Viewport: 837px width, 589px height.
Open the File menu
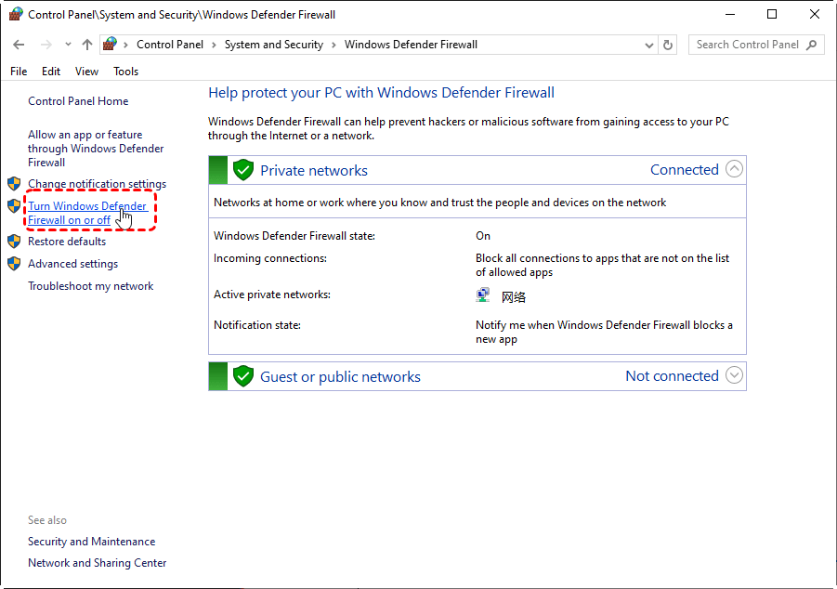(19, 72)
